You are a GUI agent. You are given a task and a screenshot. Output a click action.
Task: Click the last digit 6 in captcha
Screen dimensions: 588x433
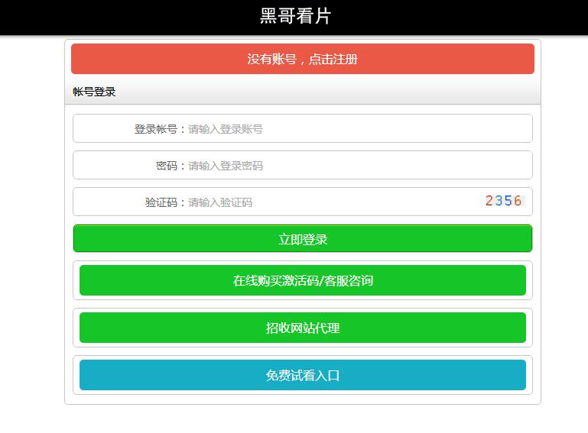click(518, 202)
